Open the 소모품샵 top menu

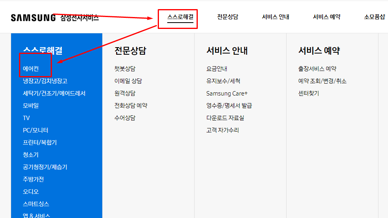point(375,17)
